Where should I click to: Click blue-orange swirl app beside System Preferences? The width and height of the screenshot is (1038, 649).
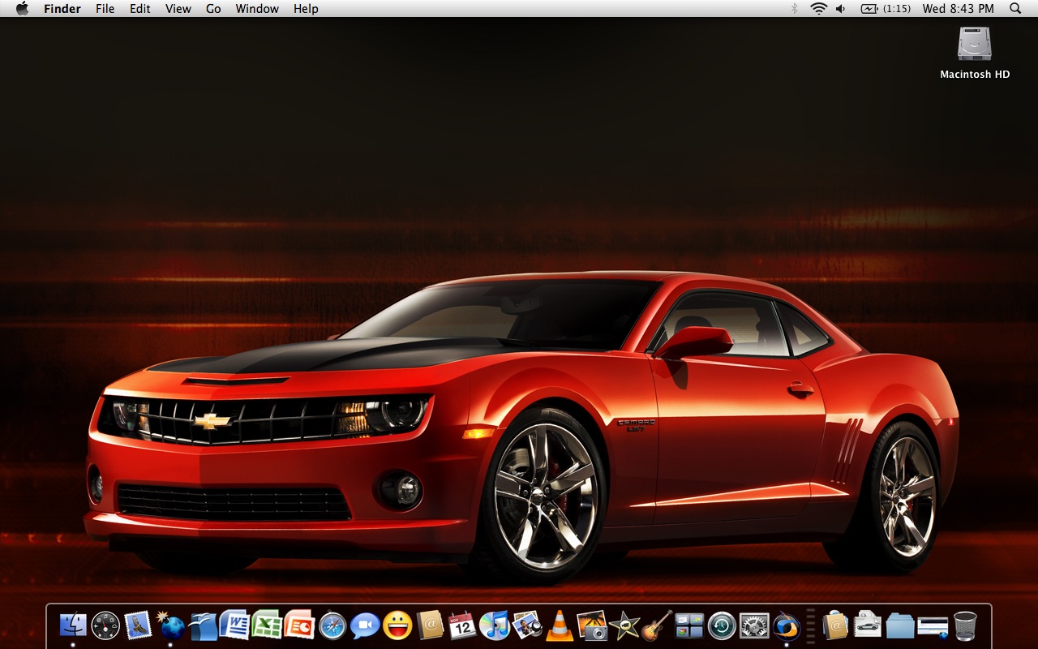click(787, 625)
